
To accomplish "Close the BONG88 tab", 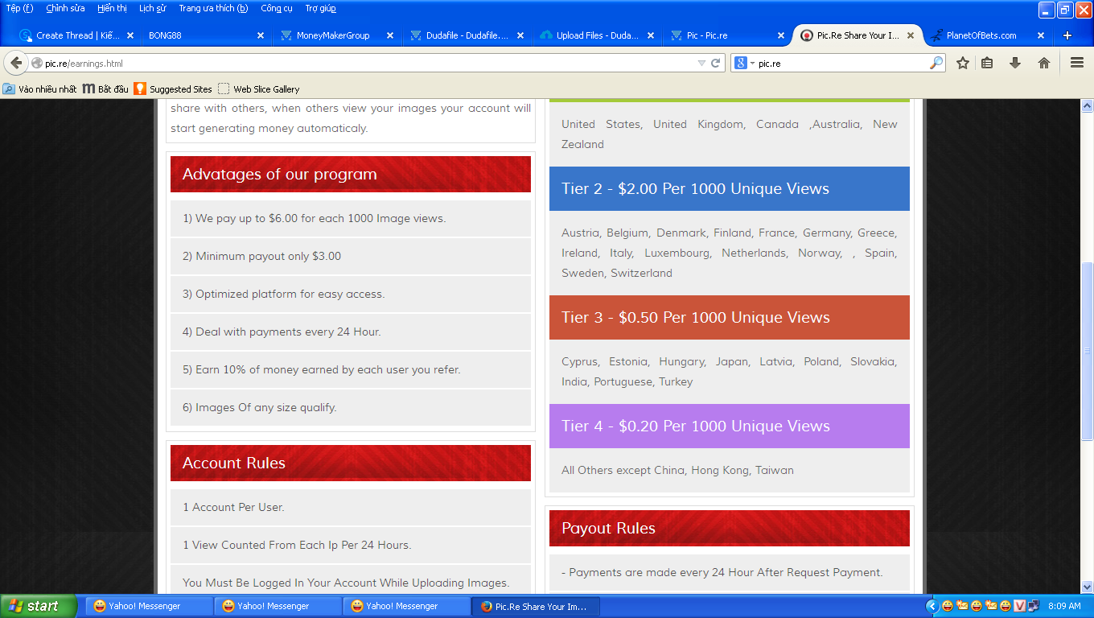I will tap(260, 35).
